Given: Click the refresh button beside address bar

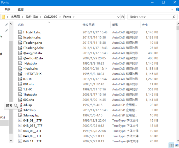Looking at the screenshot, I should (123, 17).
